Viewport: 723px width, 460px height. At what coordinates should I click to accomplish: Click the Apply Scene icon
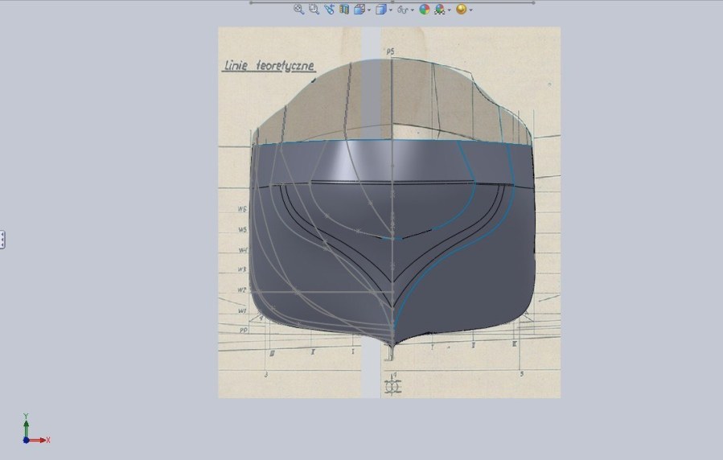click(440, 10)
